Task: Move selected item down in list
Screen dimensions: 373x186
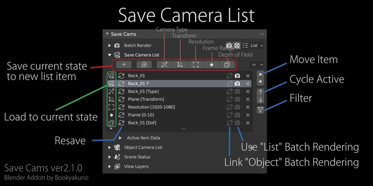Action: [260, 82]
